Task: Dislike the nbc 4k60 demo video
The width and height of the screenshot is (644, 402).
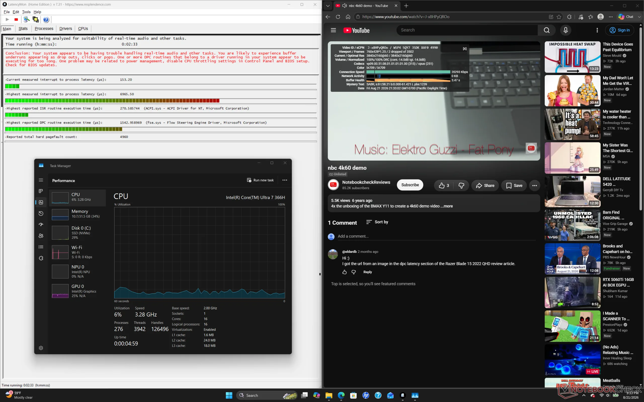Action: (461, 186)
